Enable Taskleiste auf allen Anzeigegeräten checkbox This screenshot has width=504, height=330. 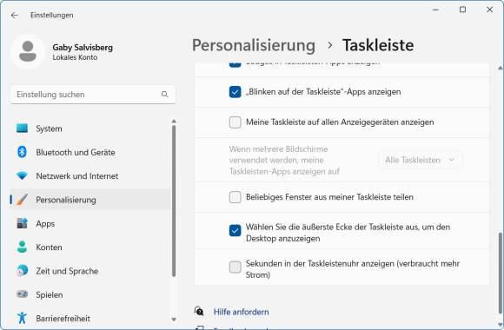[235, 122]
